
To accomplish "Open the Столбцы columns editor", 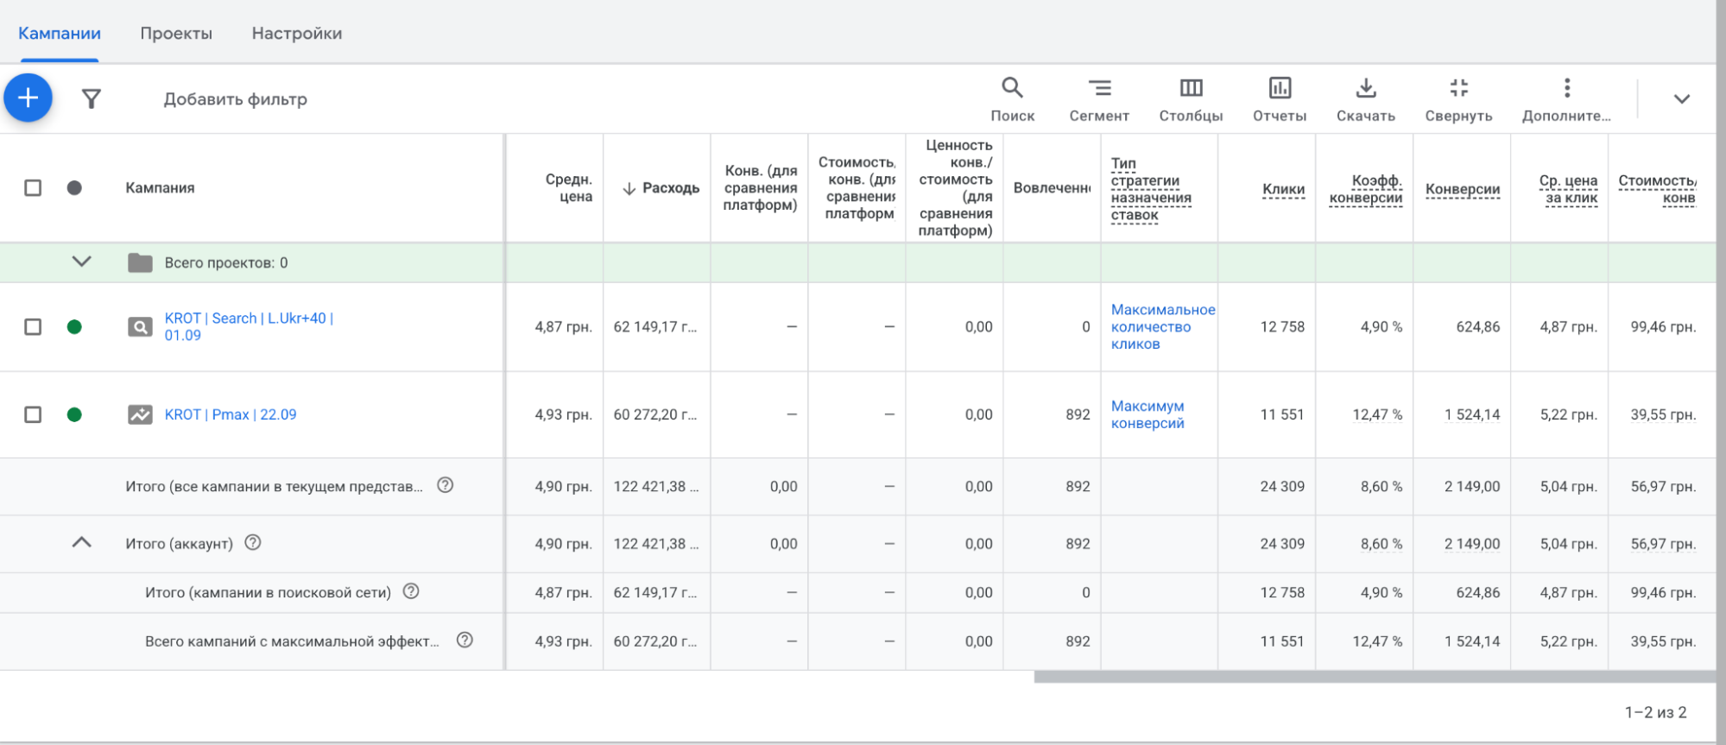I will [x=1191, y=99].
